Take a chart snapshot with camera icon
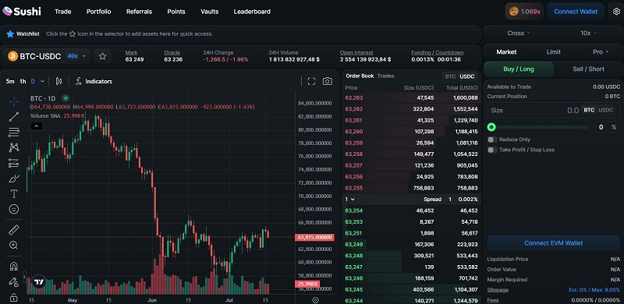Screen dimensions: 624x304 tap(328, 81)
